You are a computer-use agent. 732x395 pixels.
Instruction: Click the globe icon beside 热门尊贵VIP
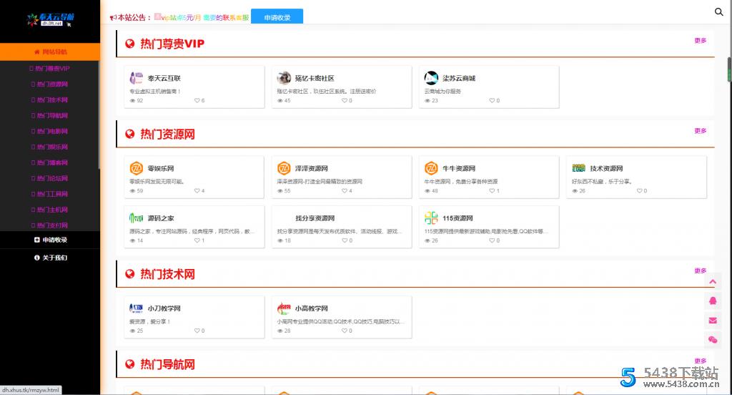coord(130,44)
